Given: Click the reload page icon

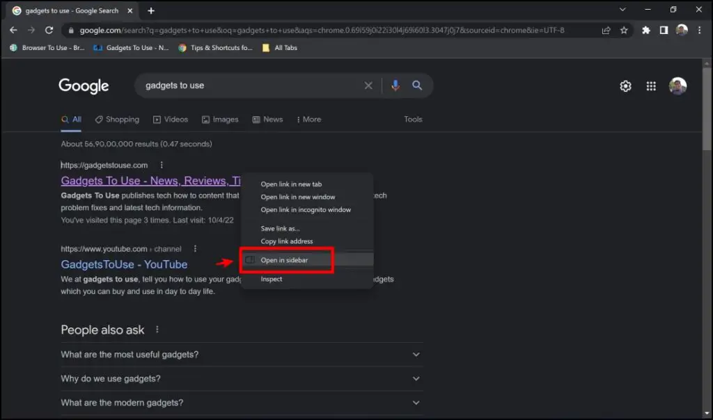Looking at the screenshot, I should point(48,30).
